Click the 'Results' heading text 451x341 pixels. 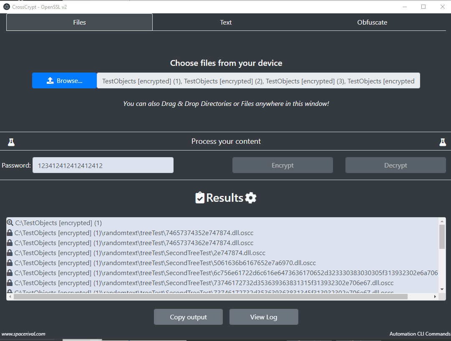tap(224, 198)
